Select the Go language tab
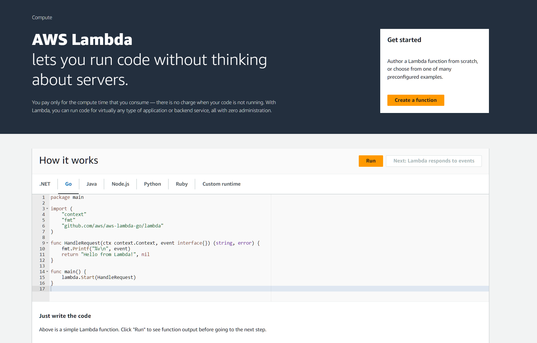This screenshot has width=537, height=343. pyautogui.click(x=68, y=184)
